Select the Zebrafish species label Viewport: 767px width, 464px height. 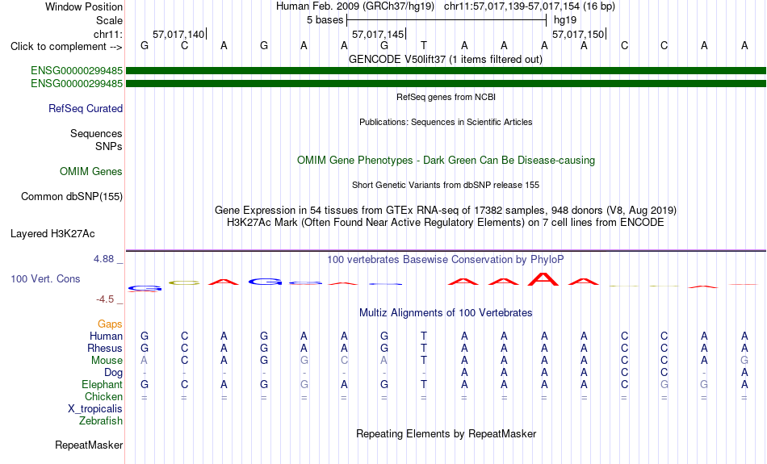(x=101, y=421)
